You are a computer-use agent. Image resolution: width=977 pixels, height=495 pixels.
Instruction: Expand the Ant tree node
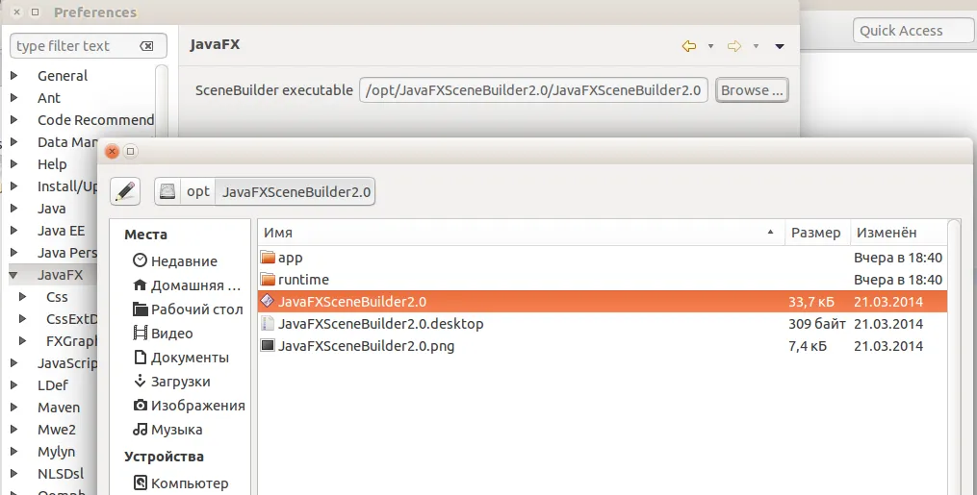(x=14, y=98)
